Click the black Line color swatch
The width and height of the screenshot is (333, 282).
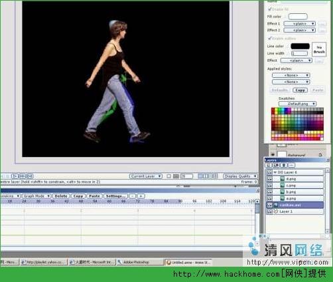pyautogui.click(x=300, y=46)
